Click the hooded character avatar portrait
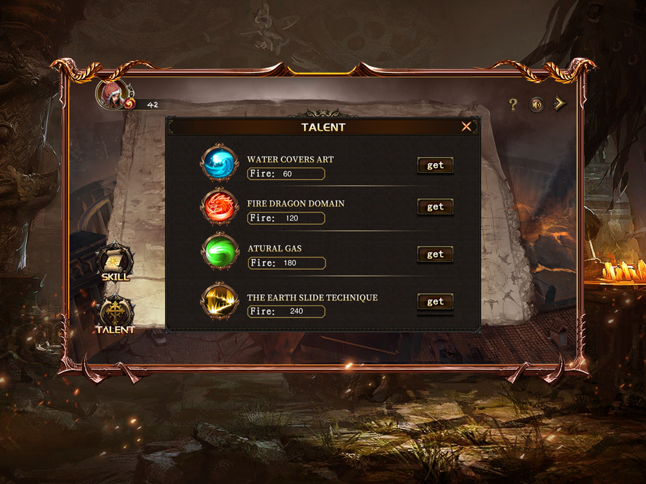646x484 pixels. point(112,94)
